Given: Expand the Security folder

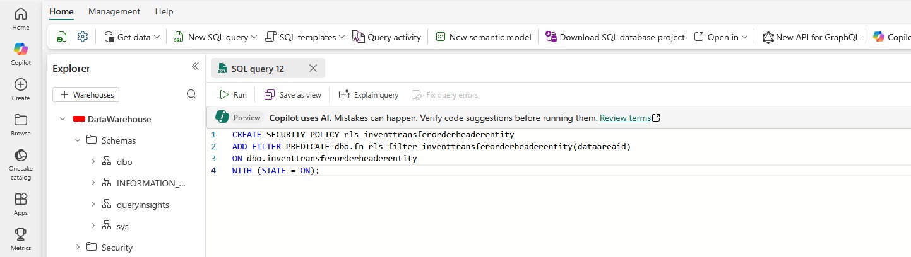Looking at the screenshot, I should coord(78,248).
